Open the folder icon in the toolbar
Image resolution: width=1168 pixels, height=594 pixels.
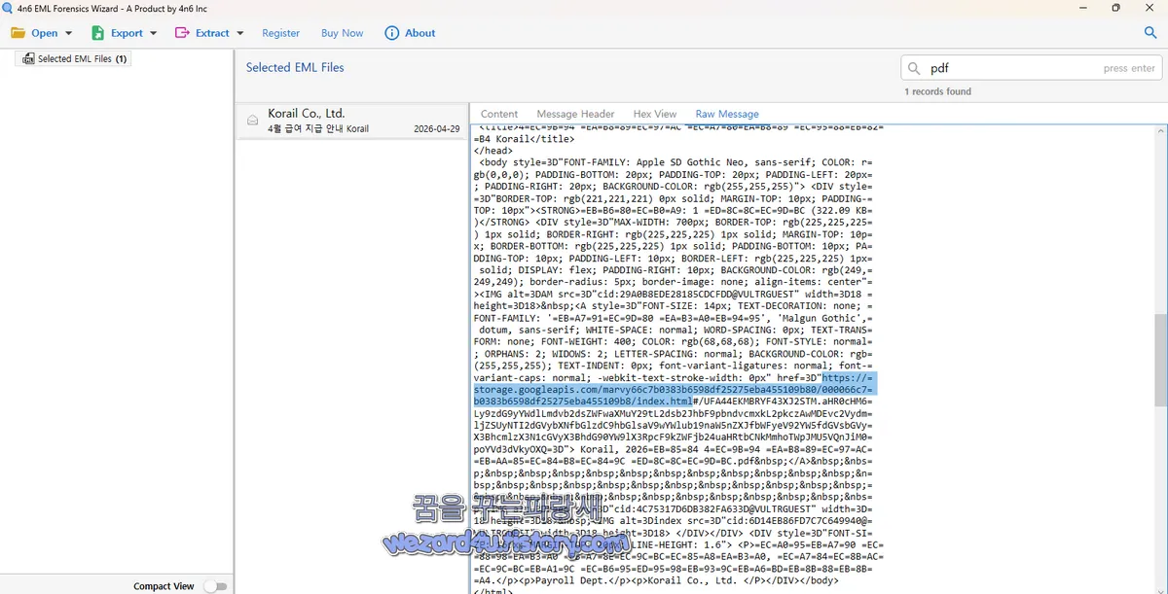18,32
